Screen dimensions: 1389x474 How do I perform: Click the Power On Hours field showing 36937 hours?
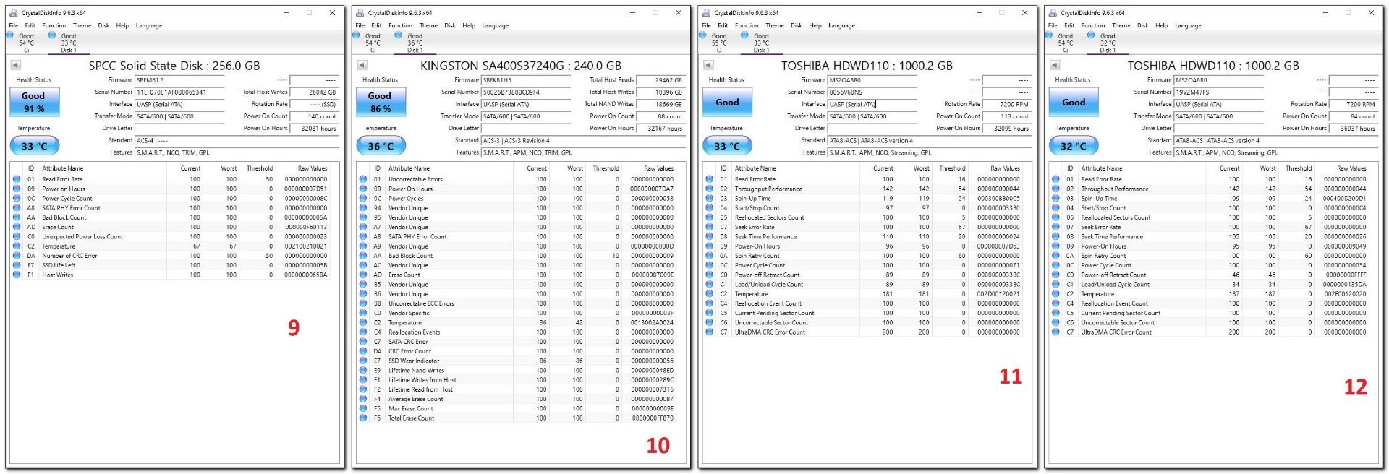1354,129
